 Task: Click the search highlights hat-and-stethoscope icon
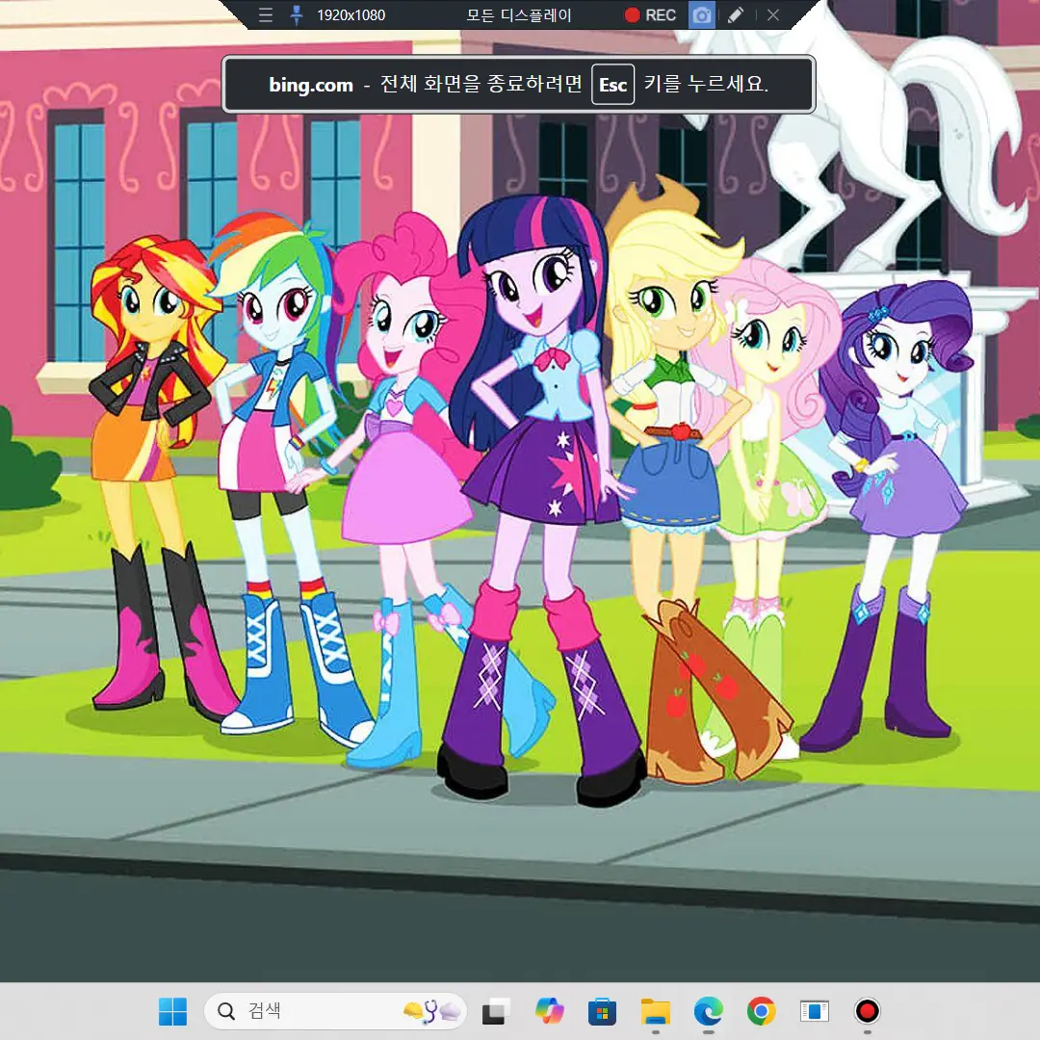click(431, 1011)
